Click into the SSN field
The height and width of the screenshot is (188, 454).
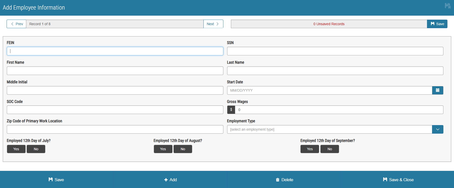335,51
